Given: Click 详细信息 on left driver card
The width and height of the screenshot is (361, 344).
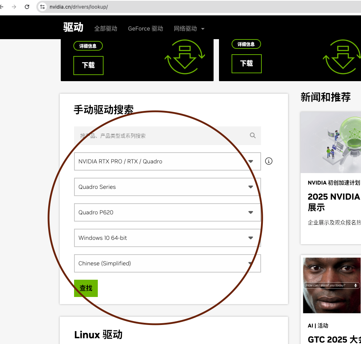Looking at the screenshot, I should pos(88,46).
